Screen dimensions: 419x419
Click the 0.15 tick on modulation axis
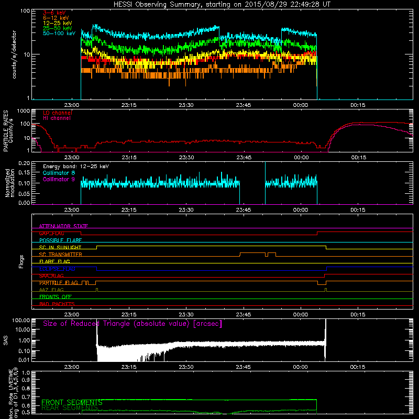(24, 173)
